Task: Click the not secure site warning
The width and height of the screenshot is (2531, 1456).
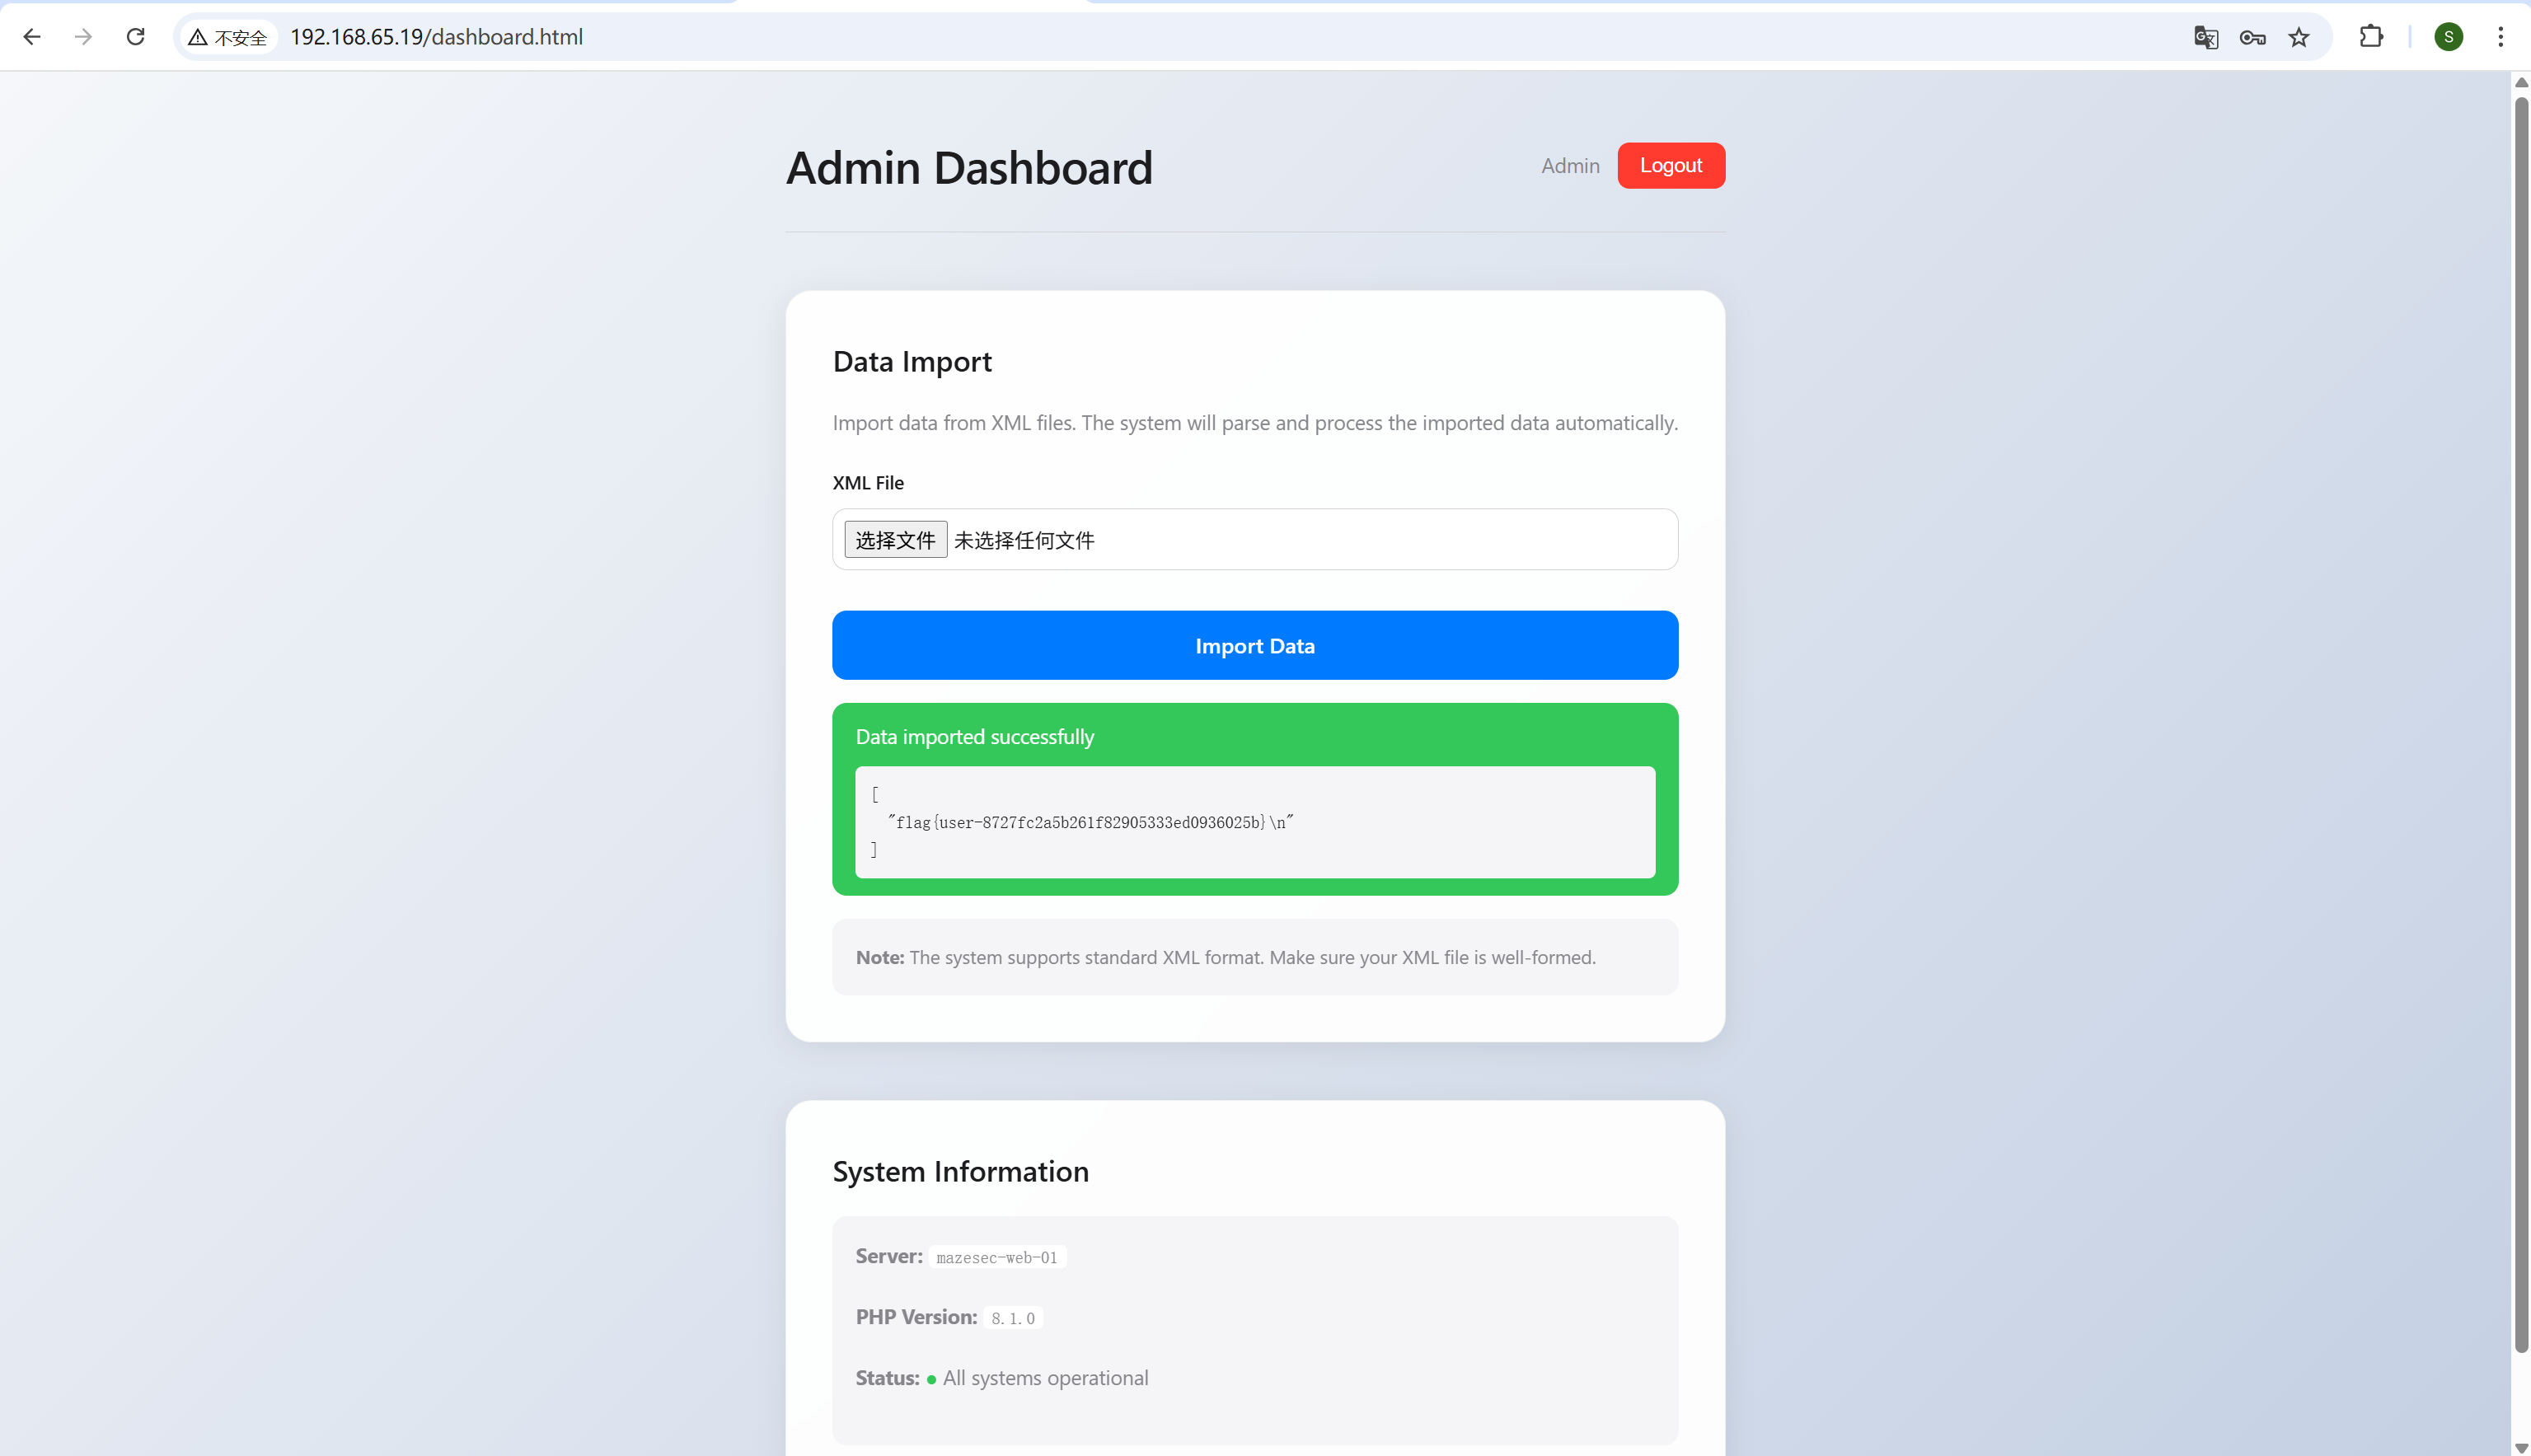Action: pos(228,37)
